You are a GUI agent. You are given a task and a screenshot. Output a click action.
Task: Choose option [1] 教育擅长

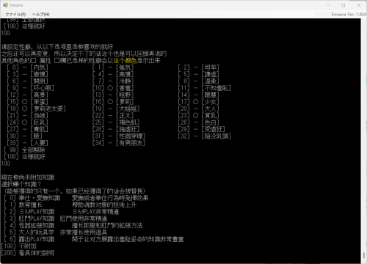coord(70,205)
